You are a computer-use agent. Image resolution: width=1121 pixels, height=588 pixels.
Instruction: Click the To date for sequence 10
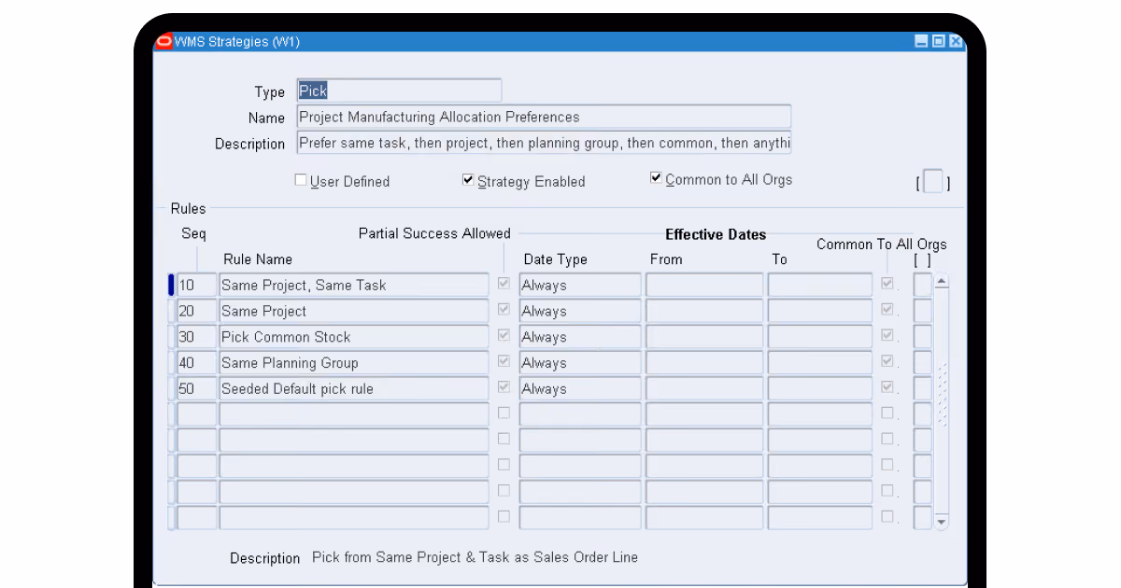pyautogui.click(x=820, y=285)
